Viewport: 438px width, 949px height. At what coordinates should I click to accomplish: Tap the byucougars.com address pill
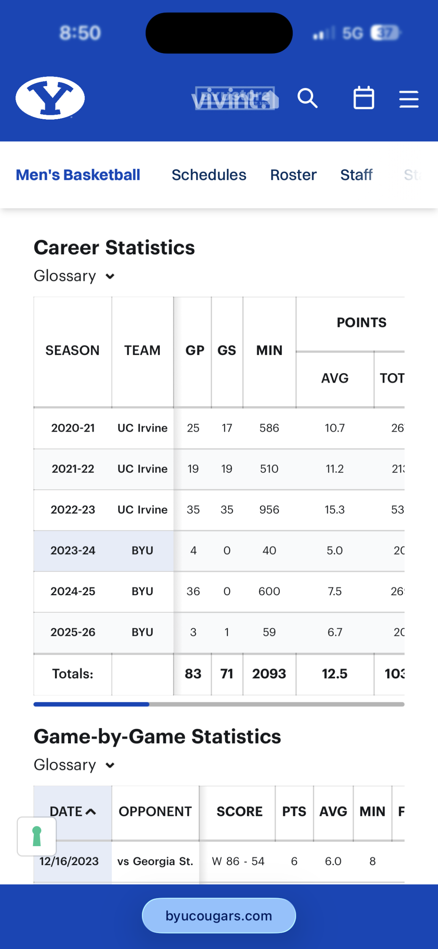click(x=219, y=916)
